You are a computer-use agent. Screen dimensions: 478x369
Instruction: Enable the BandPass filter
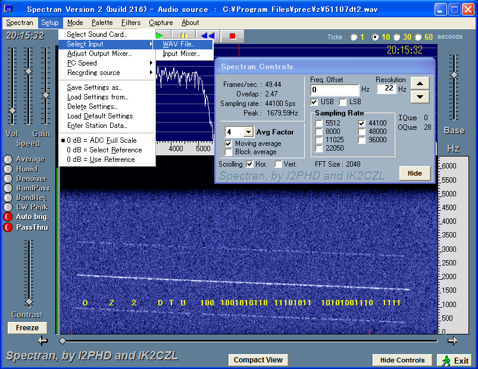click(8, 188)
